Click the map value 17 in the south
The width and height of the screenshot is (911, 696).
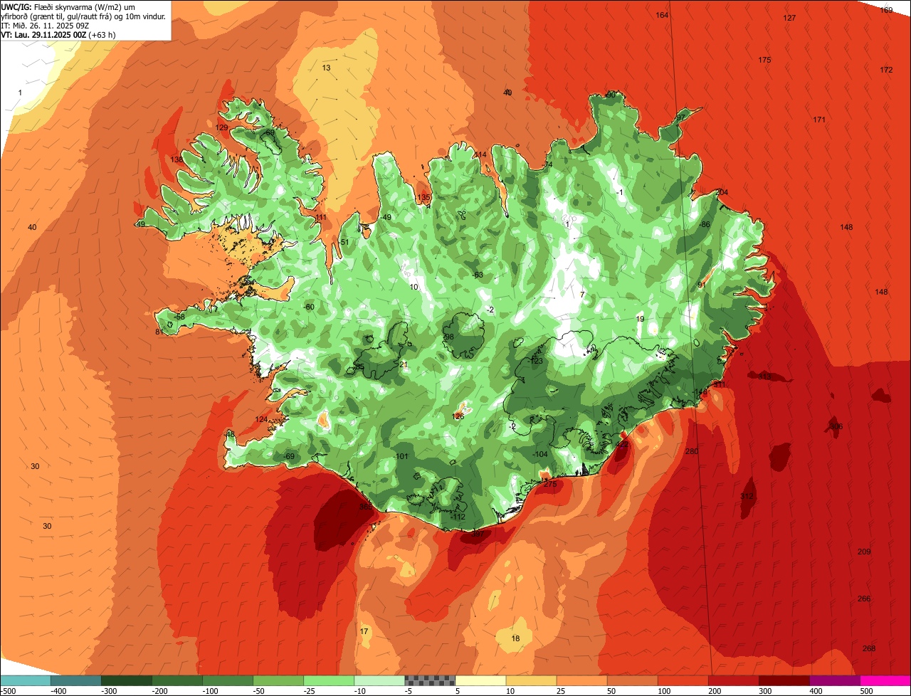pos(364,631)
